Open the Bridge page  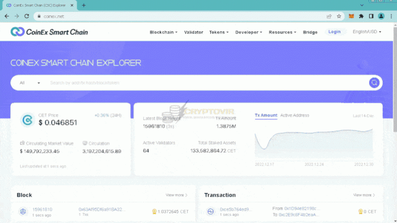(x=310, y=32)
